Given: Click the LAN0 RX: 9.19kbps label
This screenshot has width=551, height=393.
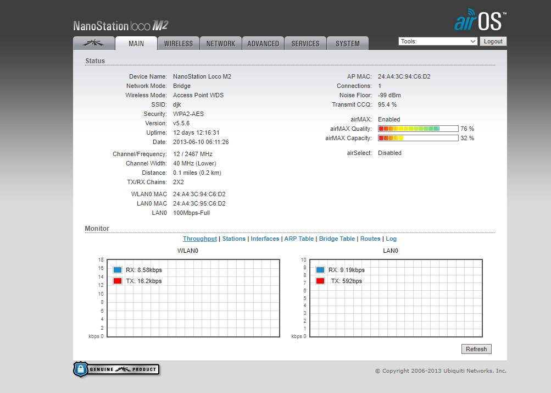Looking at the screenshot, I should point(347,270).
